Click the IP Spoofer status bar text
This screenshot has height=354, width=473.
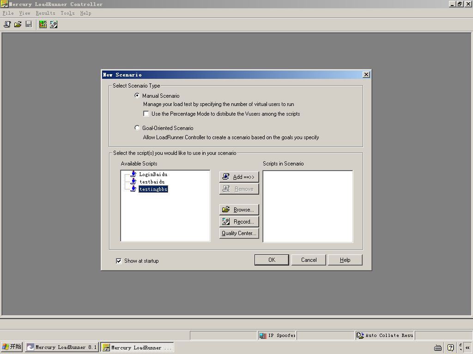click(282, 336)
